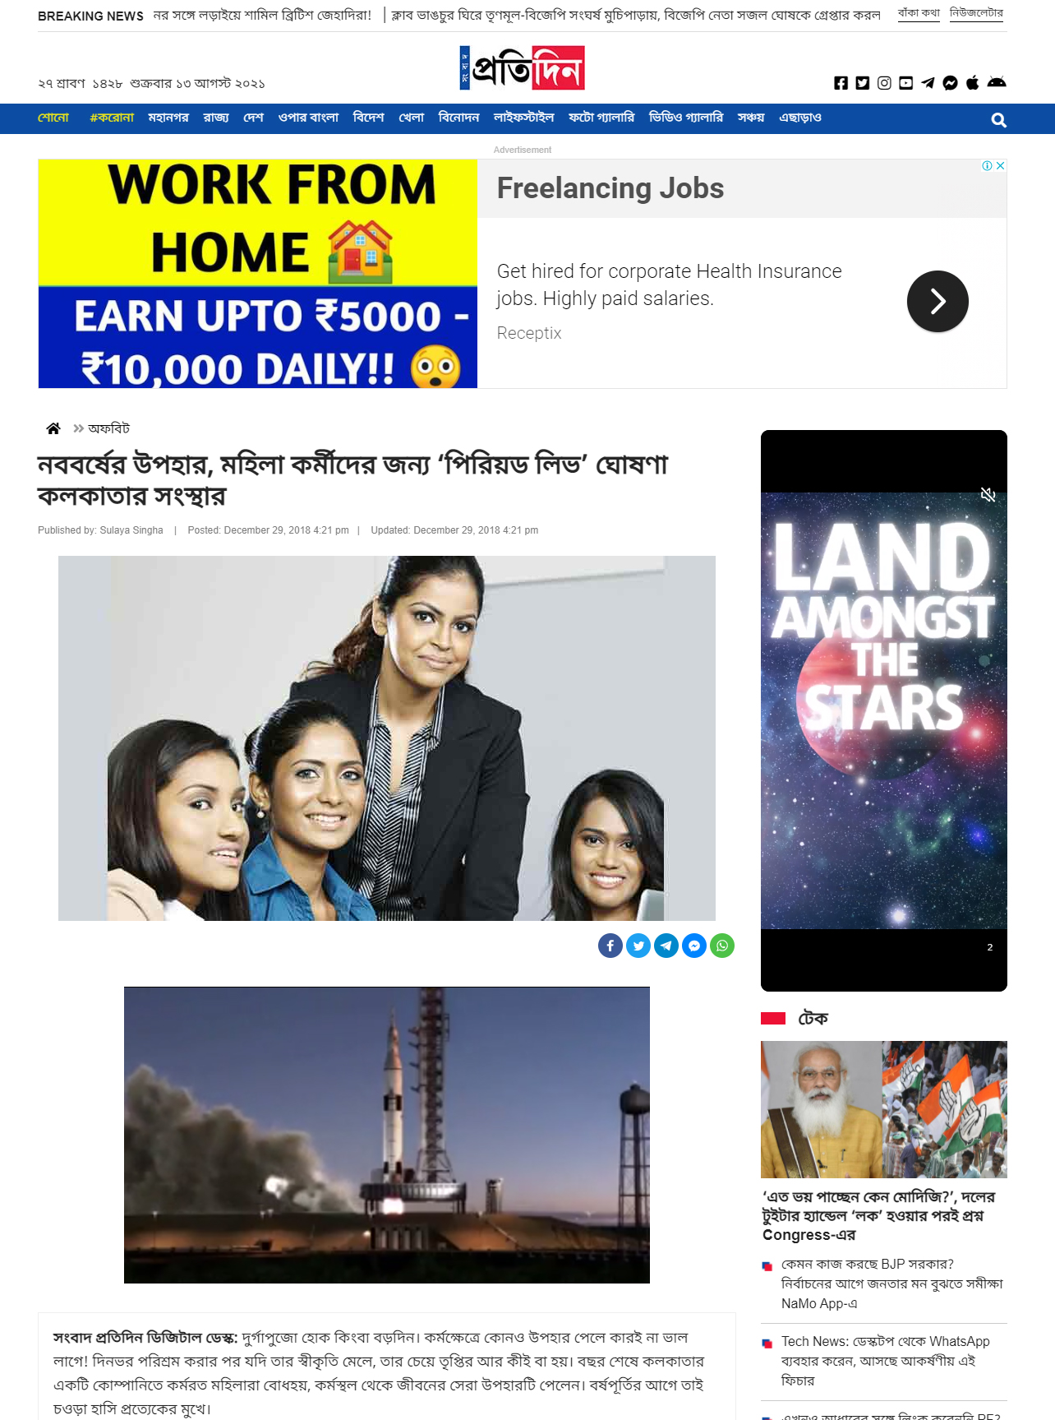Open the #করোনা navigation link

(x=112, y=118)
